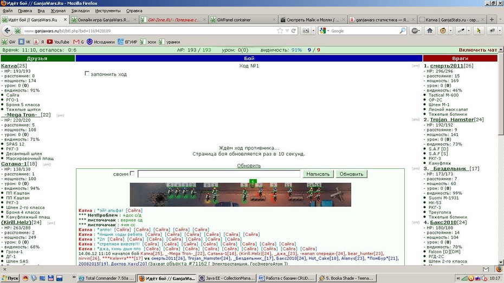Viewport: 504px width, 283px height.
Task: Open the Инструменты menu
Action: [x=108, y=11]
